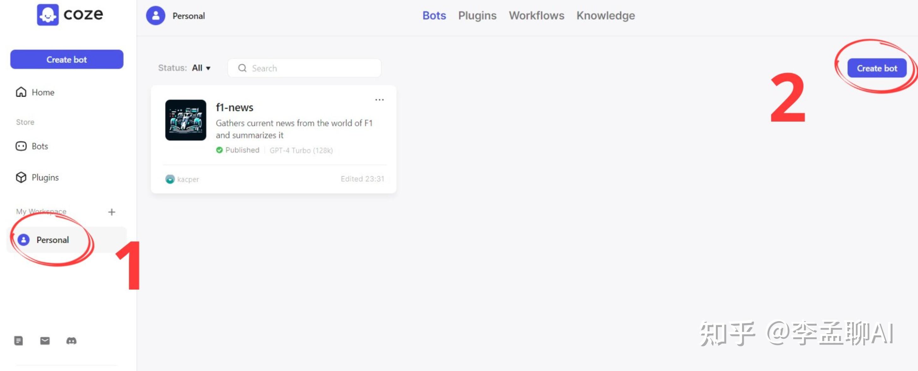Click the Coze logo icon
The height and width of the screenshot is (371, 918).
pos(48,14)
